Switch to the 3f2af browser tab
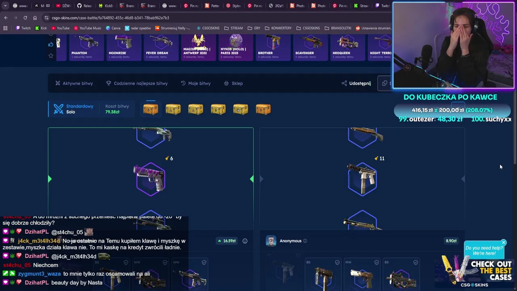The width and height of the screenshot is (517, 291). (x=277, y=6)
